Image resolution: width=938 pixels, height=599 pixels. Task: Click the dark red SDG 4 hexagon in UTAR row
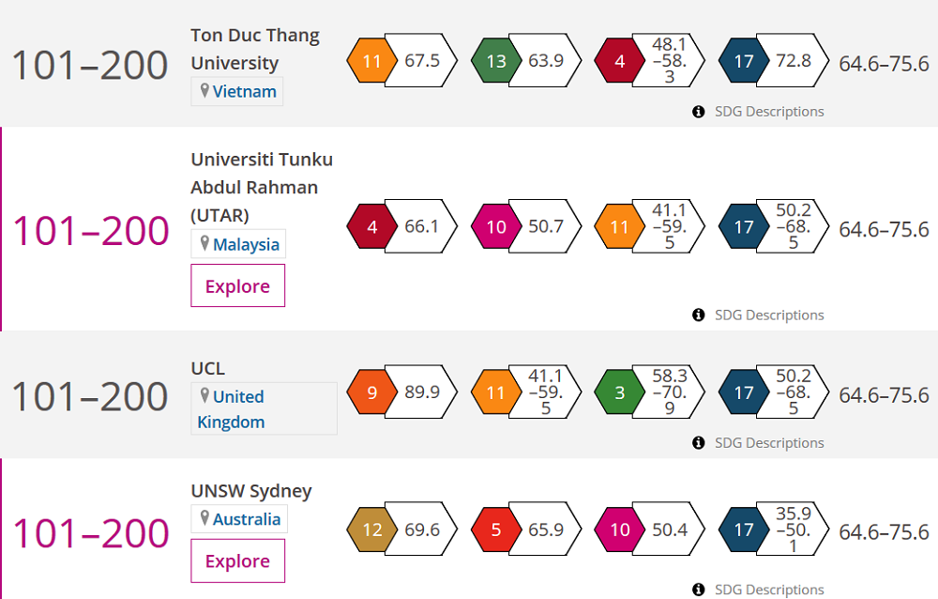pyautogui.click(x=371, y=226)
